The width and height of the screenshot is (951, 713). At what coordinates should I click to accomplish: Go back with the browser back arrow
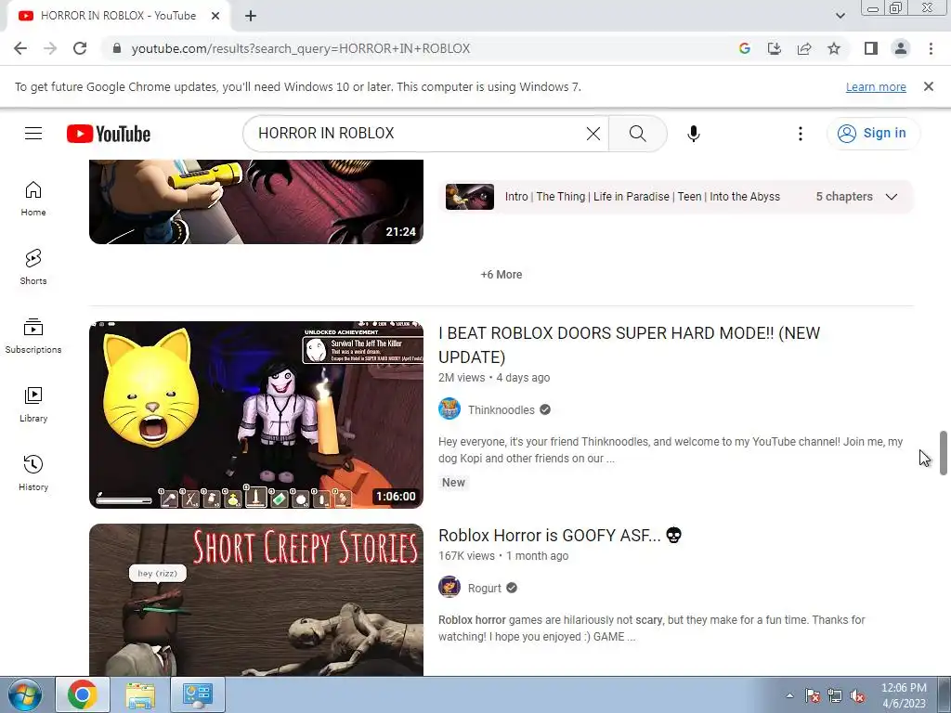pos(20,48)
